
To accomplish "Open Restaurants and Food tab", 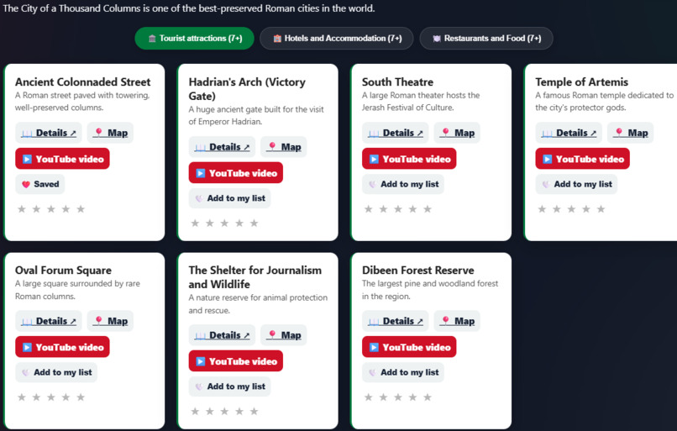I will coord(486,39).
